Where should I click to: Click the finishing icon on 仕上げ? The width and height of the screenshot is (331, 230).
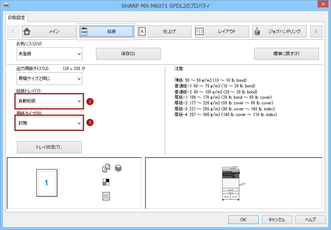(142, 31)
